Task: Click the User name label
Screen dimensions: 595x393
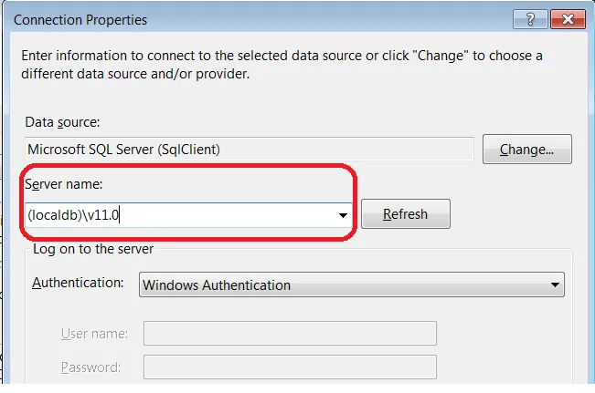Action: (x=94, y=334)
